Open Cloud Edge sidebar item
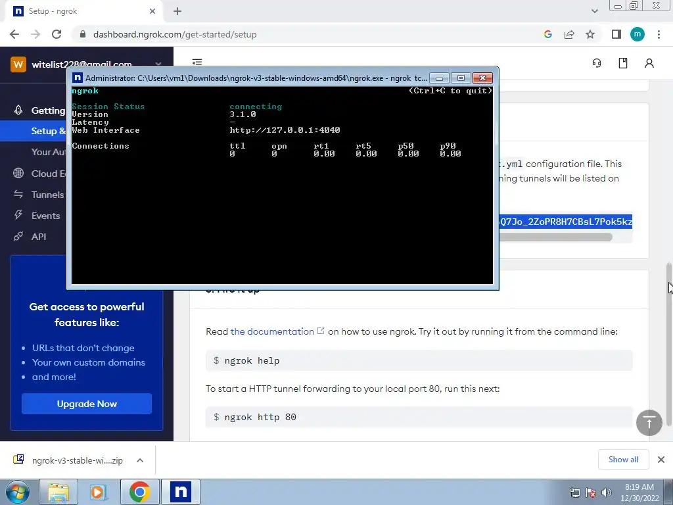673x505 pixels. coord(48,174)
